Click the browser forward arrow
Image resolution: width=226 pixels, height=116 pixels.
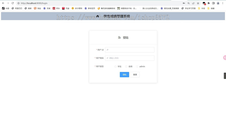click(x=8, y=3)
